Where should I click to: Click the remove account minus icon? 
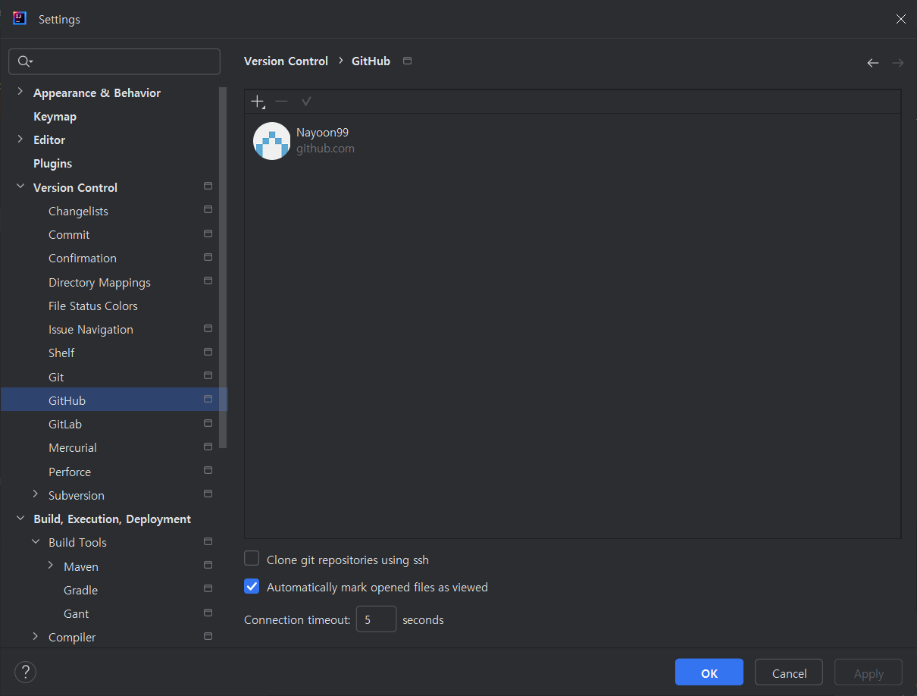[282, 102]
